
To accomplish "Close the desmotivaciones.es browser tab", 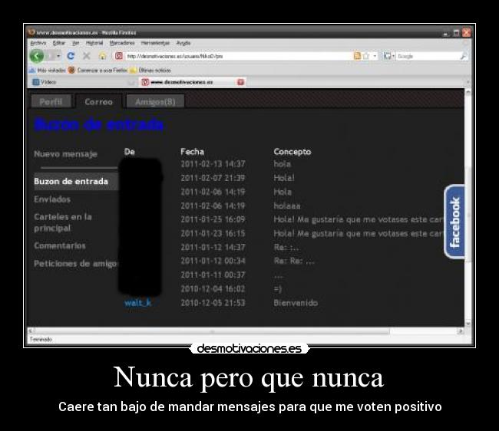I will 240,82.
